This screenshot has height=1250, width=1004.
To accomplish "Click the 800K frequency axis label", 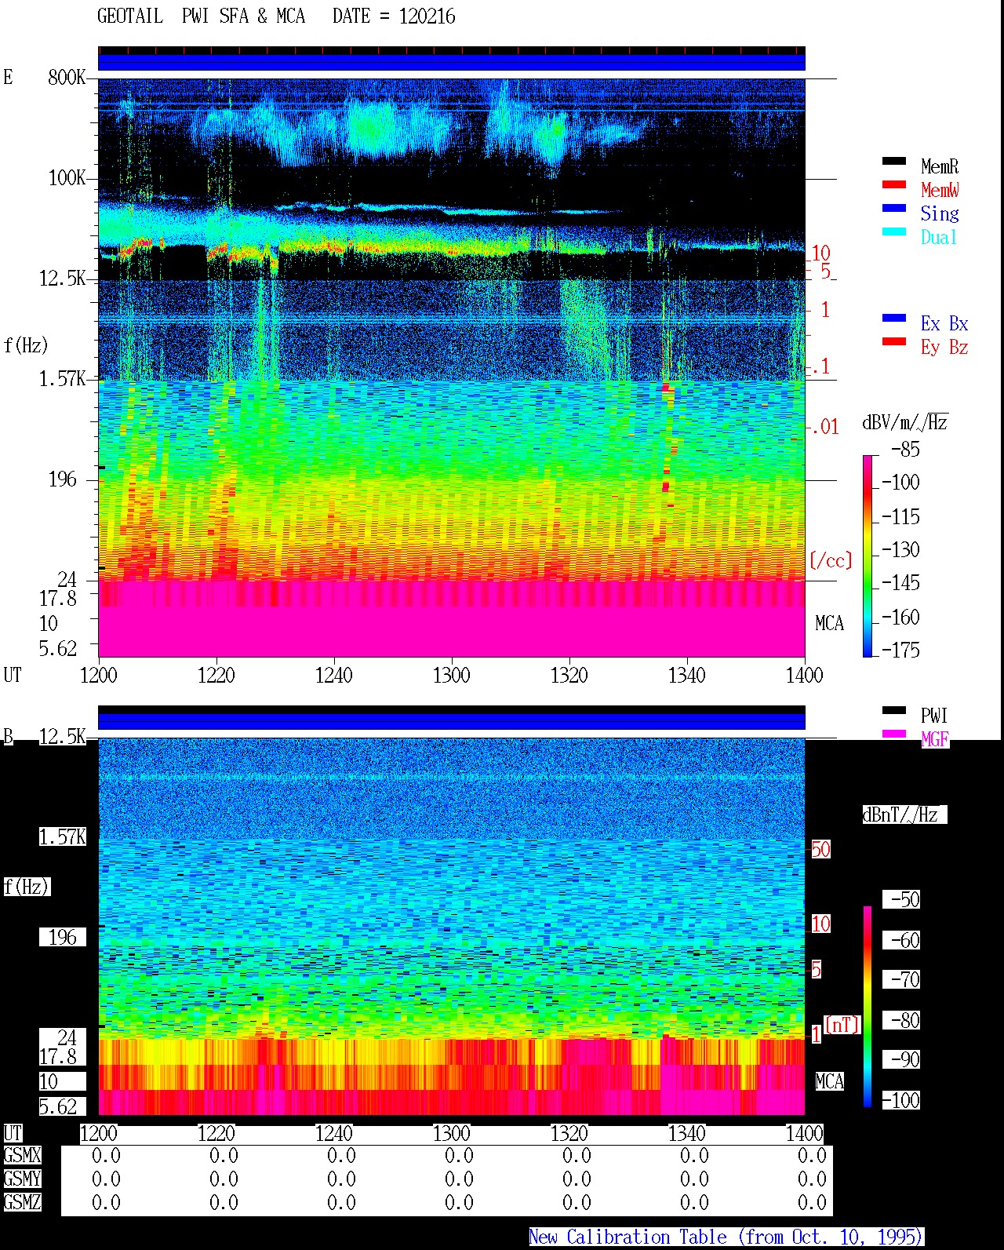I will (67, 78).
